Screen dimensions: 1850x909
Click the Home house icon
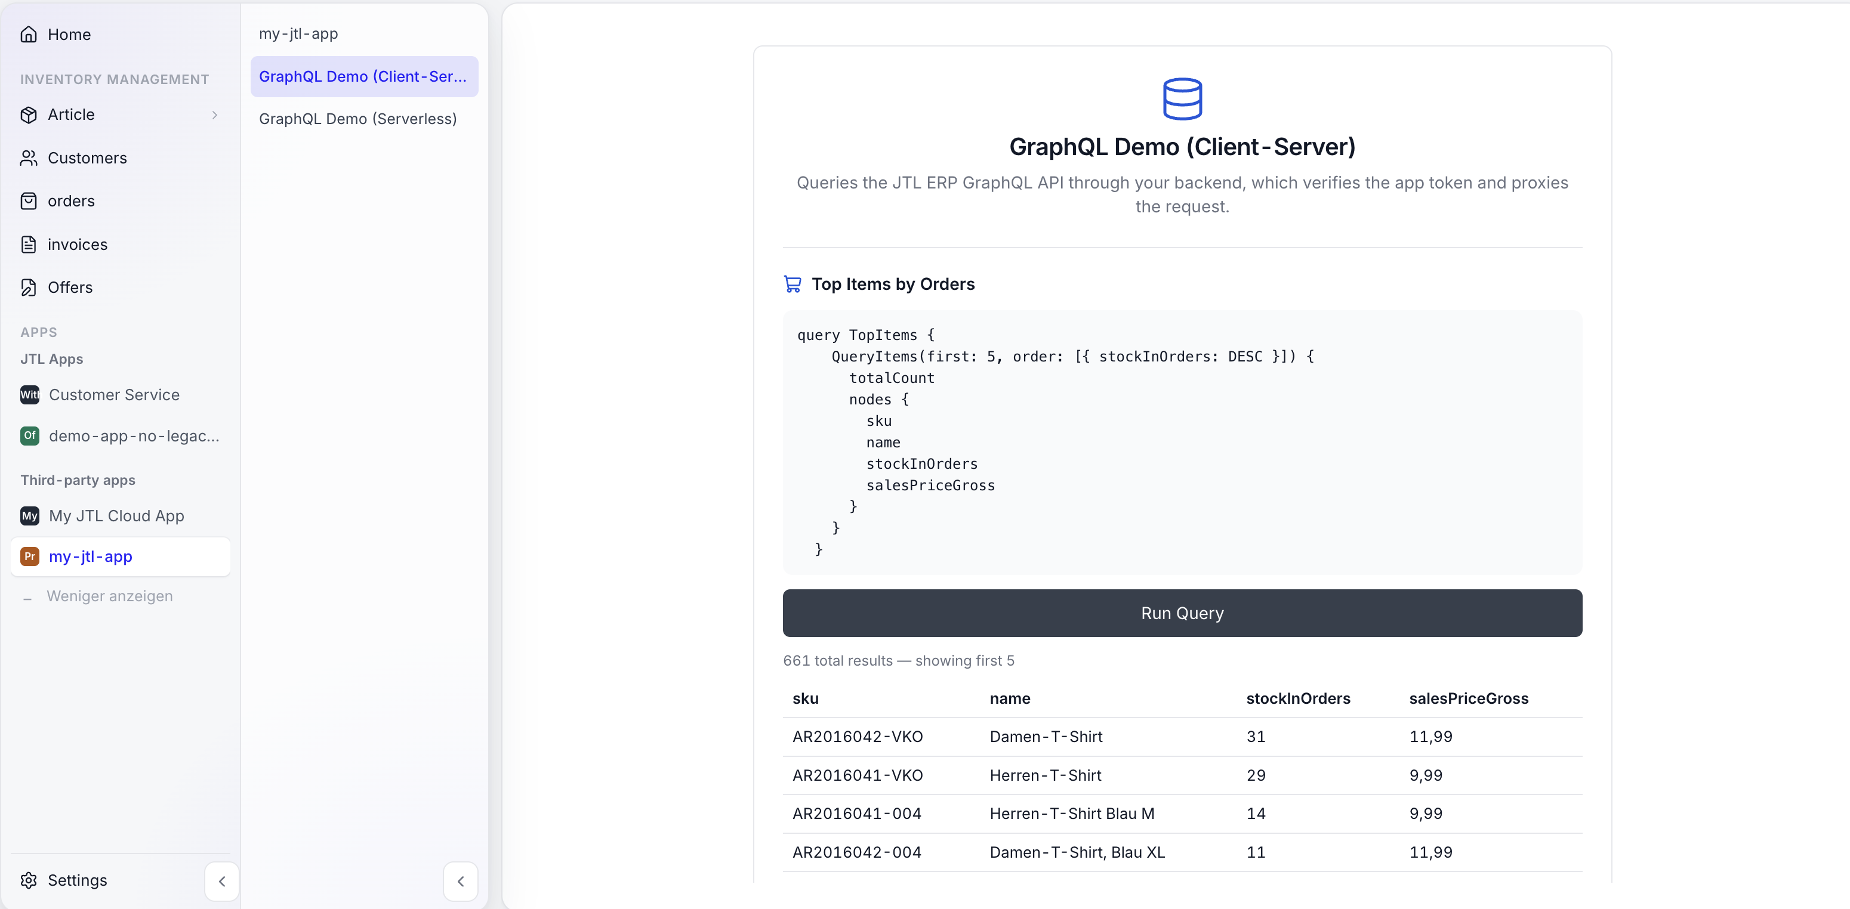click(x=29, y=35)
